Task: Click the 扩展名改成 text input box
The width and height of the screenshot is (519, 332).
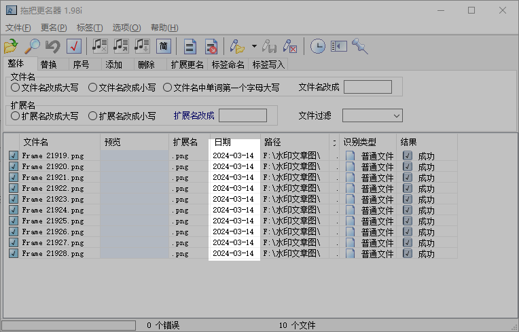Action: point(243,115)
